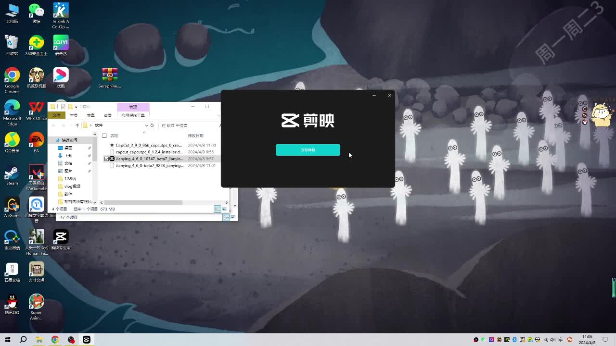Screen dimensions: 616x346
Task: Refresh the Explorer folder view
Action: [152, 125]
